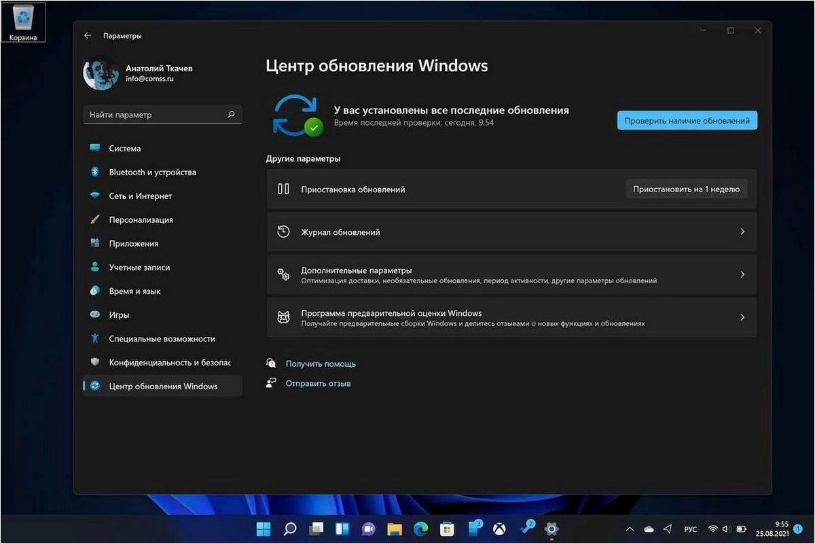This screenshot has height=544, width=815.
Task: Expand Программа предварительной оценки Windows chevron
Action: click(742, 317)
